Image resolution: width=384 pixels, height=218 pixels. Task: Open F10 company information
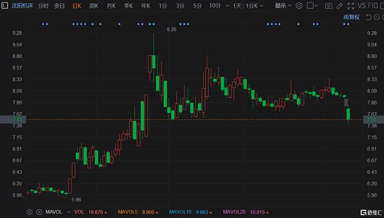pos(372,5)
